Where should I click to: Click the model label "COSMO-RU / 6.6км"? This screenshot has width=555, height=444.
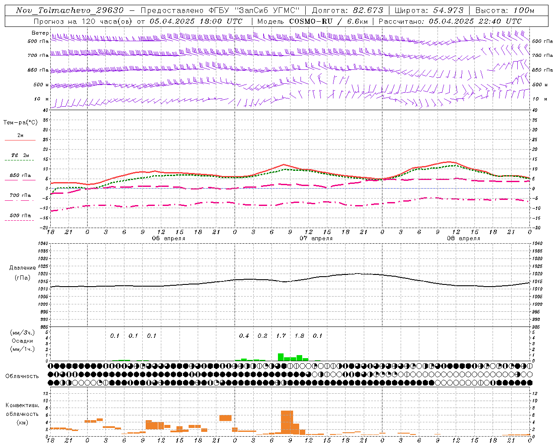click(x=329, y=21)
